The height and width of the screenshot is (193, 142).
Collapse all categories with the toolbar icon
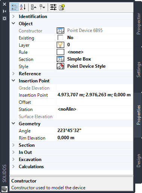click(x=33, y=7)
